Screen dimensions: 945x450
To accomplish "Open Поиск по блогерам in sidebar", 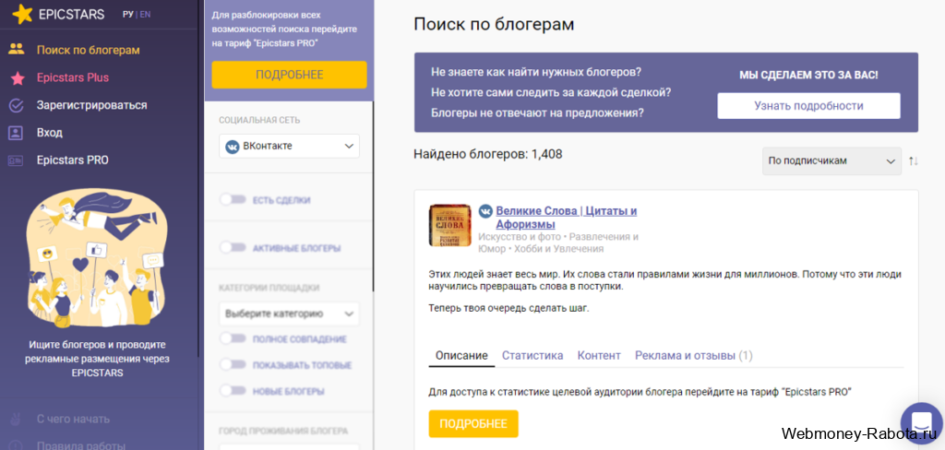I will [x=88, y=50].
